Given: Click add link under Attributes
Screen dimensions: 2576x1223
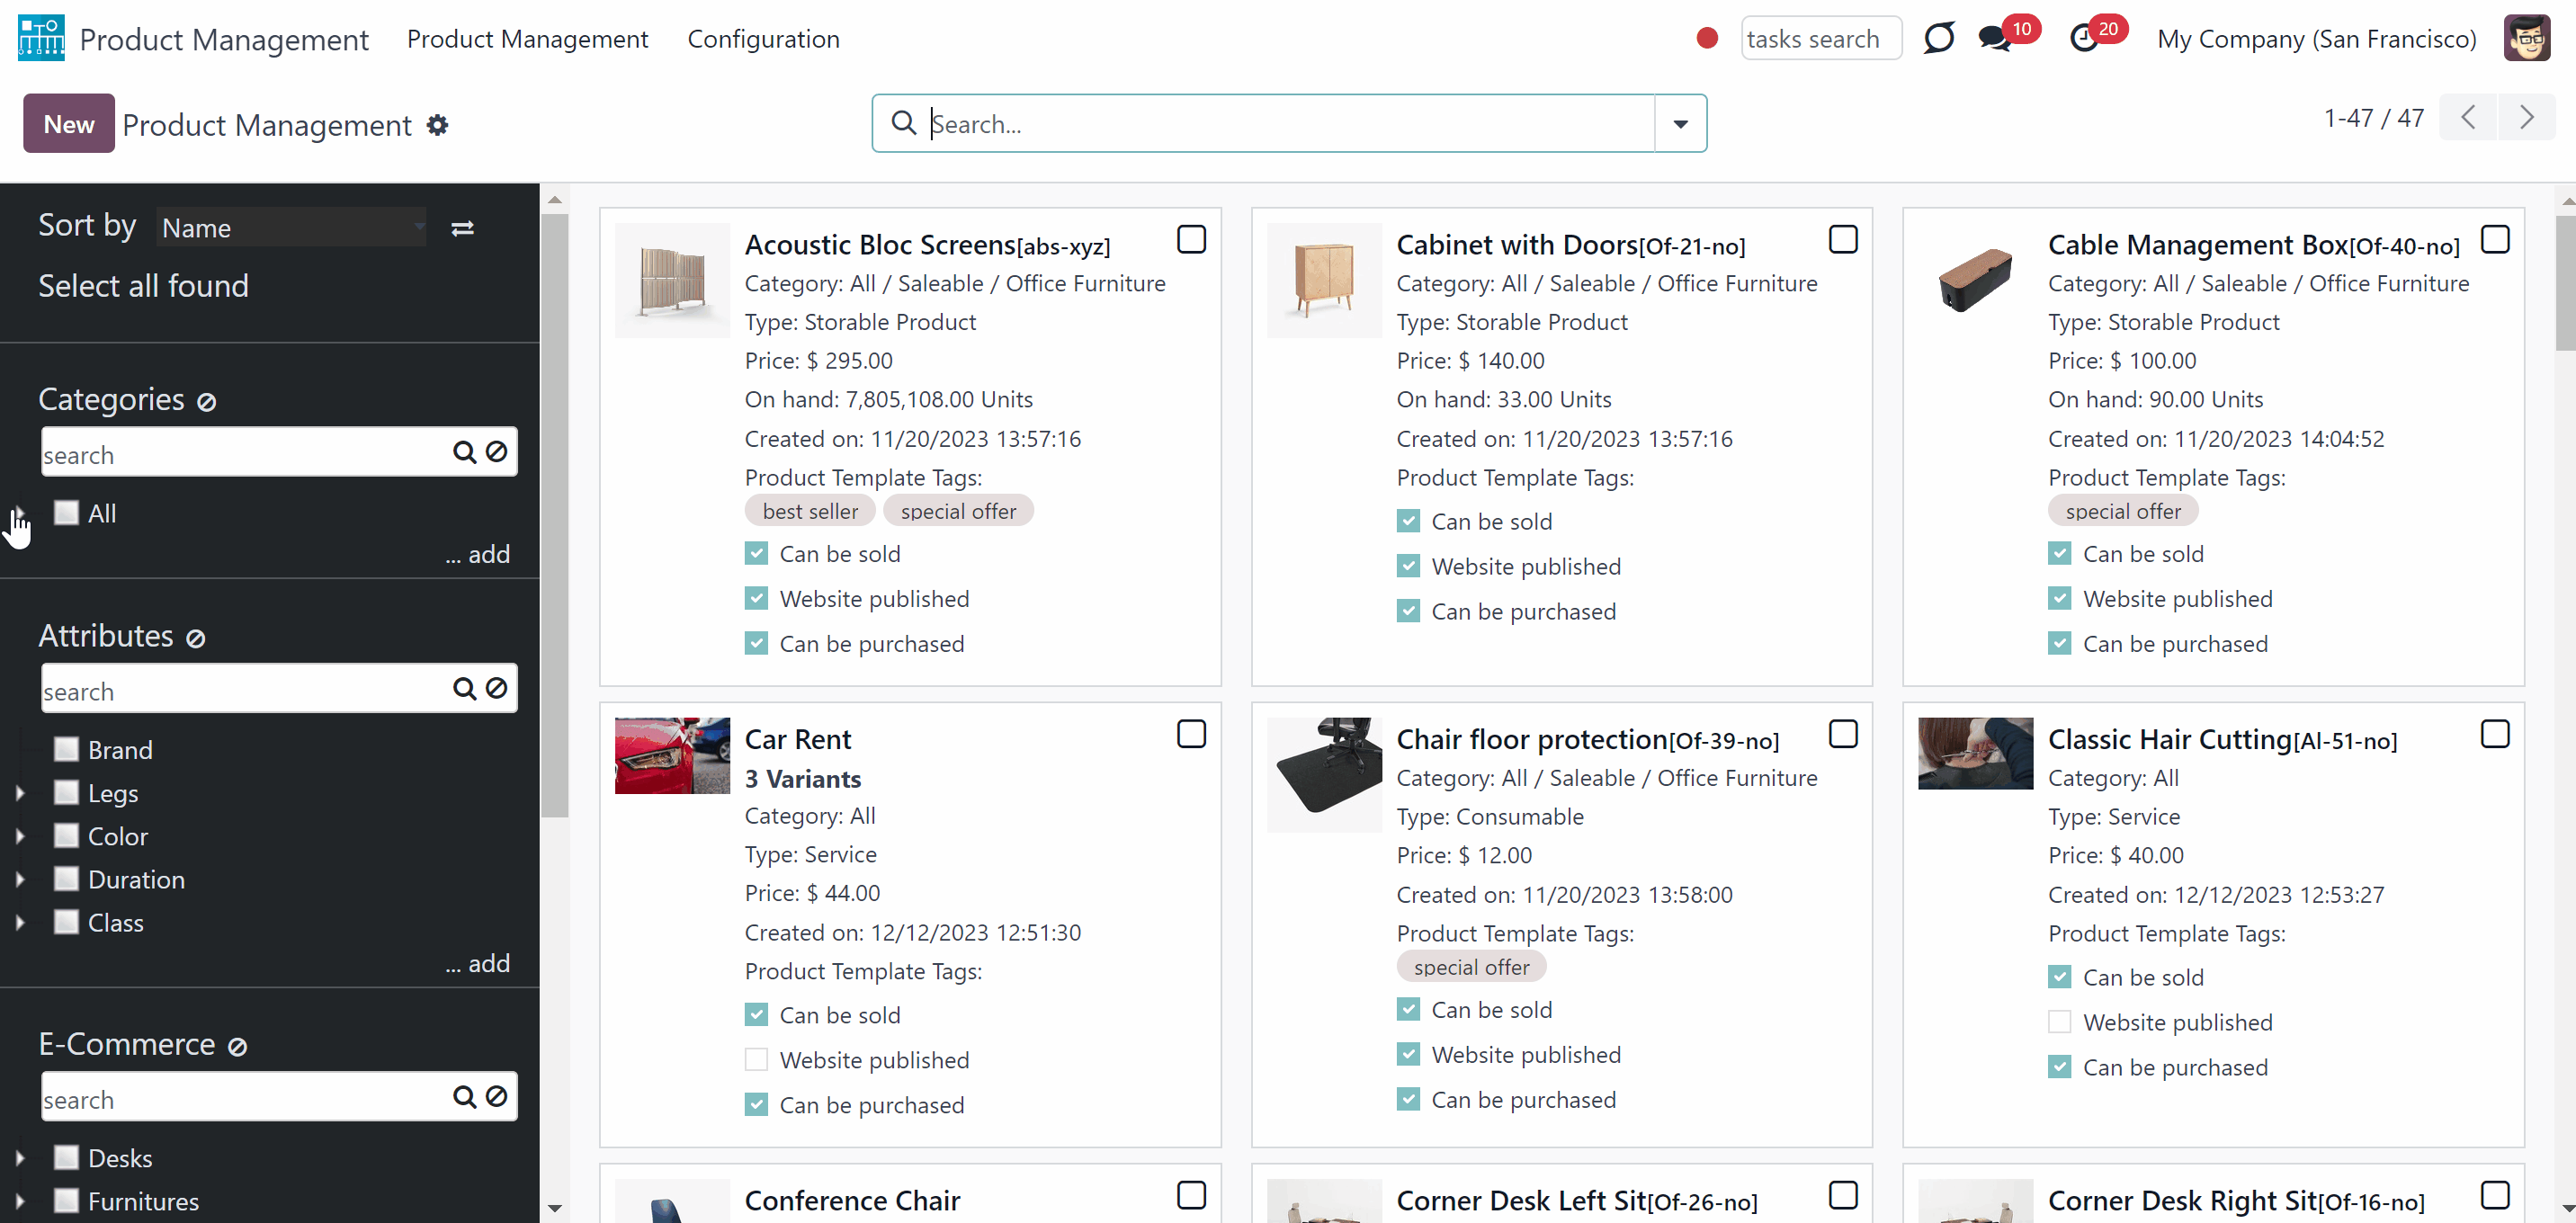Looking at the screenshot, I should (478, 963).
